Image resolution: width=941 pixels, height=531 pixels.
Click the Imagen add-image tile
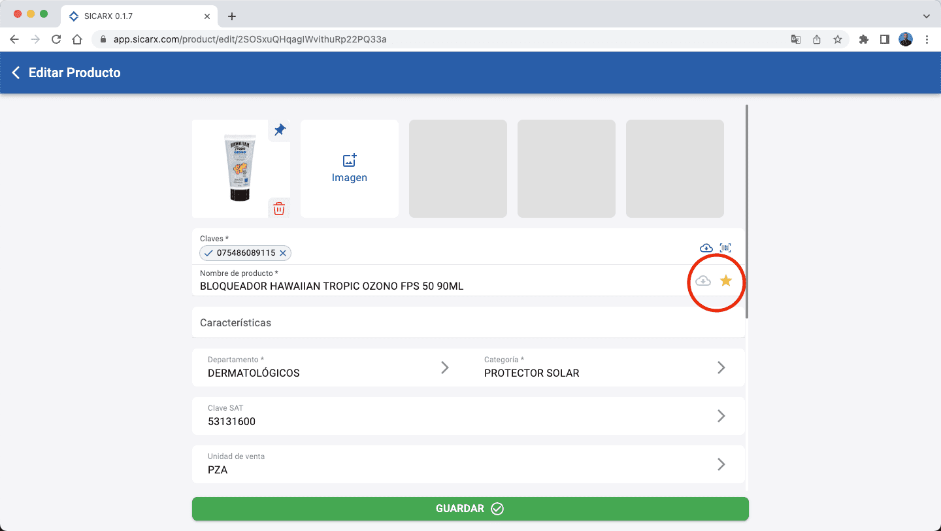click(x=350, y=169)
